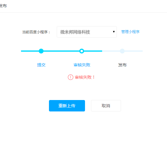Click the 发布 page title in header
The height and width of the screenshot is (152, 167).
coord(3,6)
